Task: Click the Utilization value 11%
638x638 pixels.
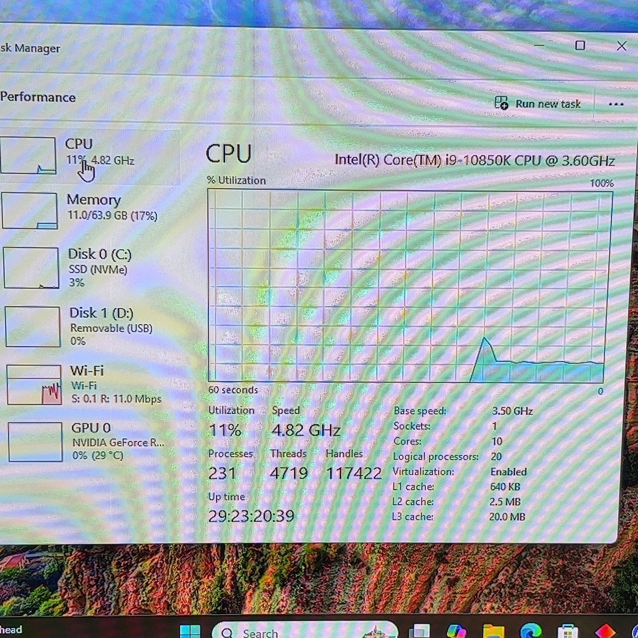Action: pos(225,430)
